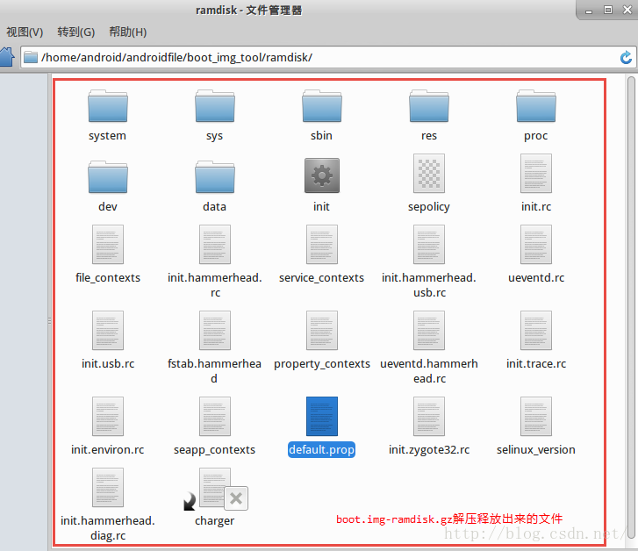
Task: Open the system folder
Action: coord(108,106)
